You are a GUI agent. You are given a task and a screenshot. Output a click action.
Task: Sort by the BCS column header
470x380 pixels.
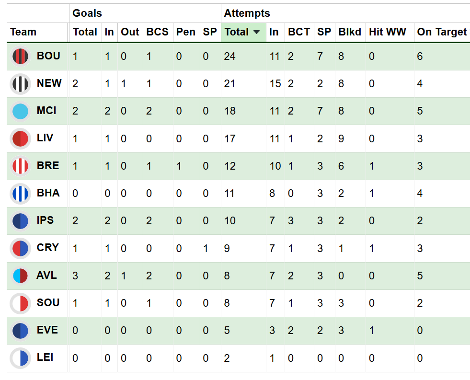(x=157, y=32)
